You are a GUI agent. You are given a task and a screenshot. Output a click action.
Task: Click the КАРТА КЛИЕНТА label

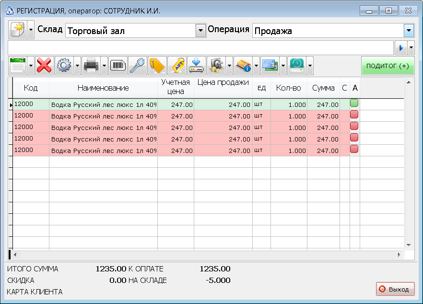click(x=35, y=292)
